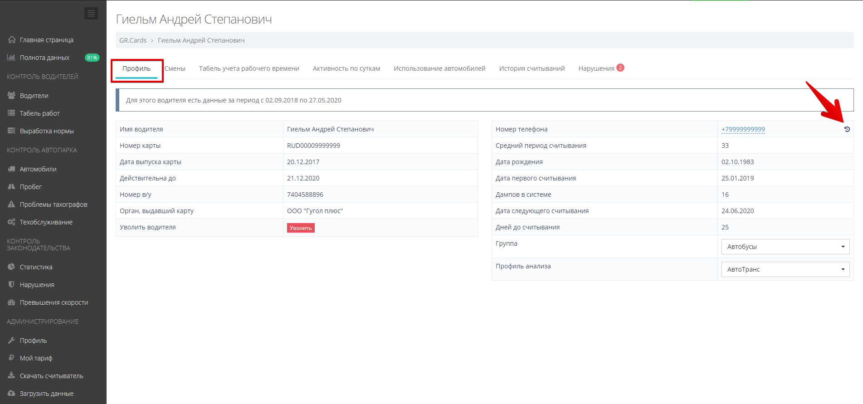Click the phone number history icon

[x=847, y=129]
